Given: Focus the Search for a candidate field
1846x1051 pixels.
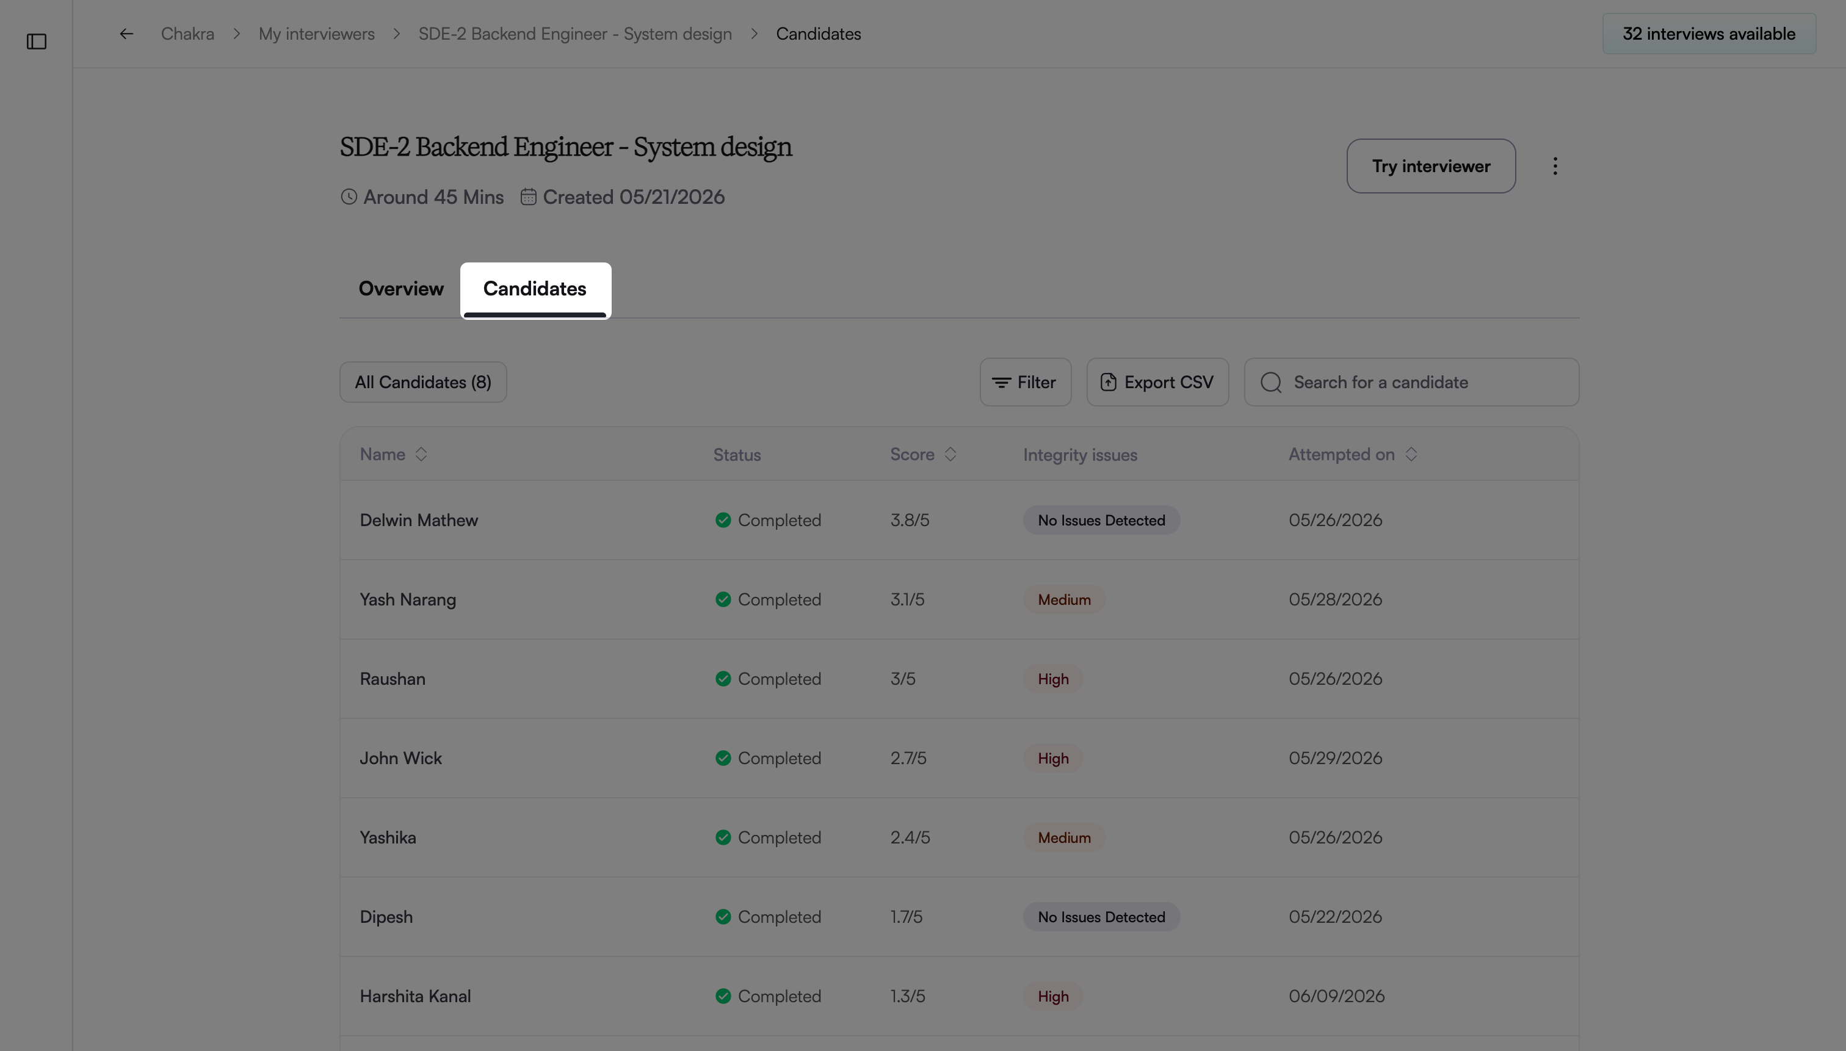Looking at the screenshot, I should pyautogui.click(x=1411, y=382).
